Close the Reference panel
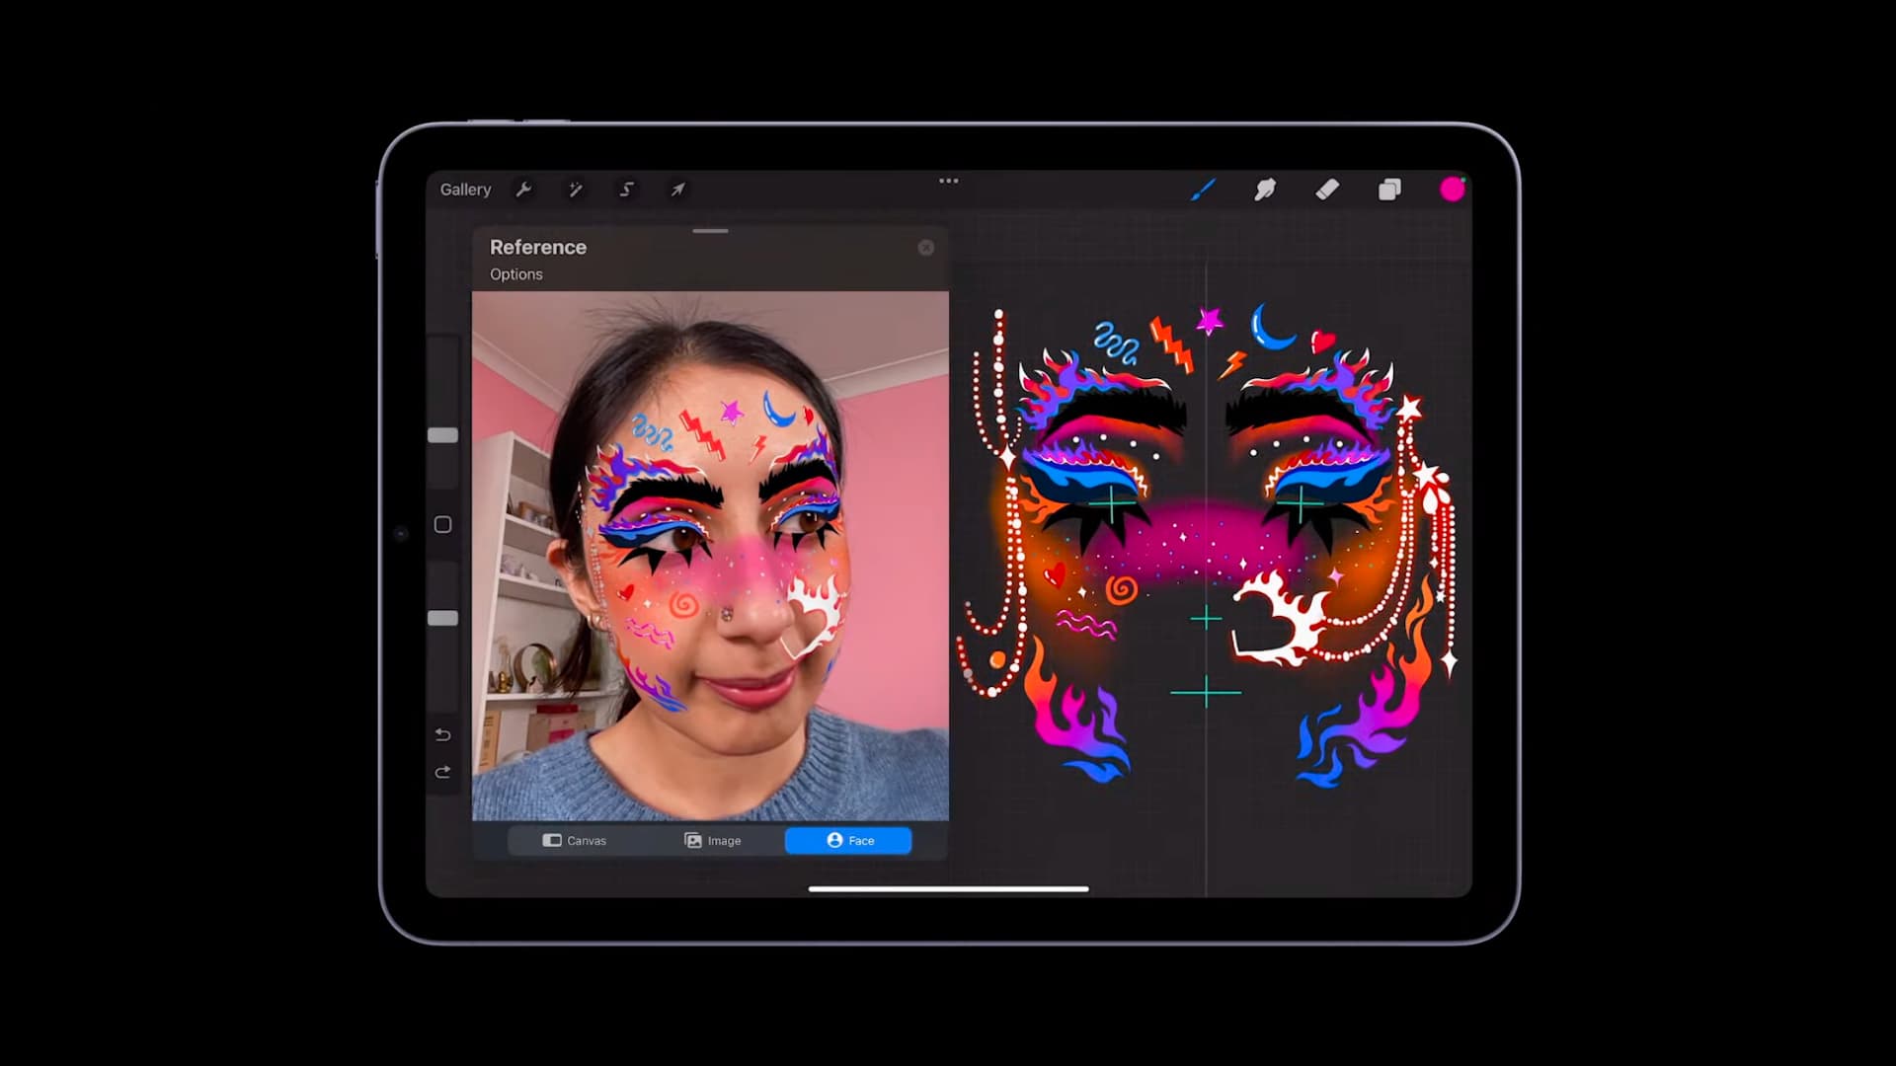 click(x=926, y=248)
